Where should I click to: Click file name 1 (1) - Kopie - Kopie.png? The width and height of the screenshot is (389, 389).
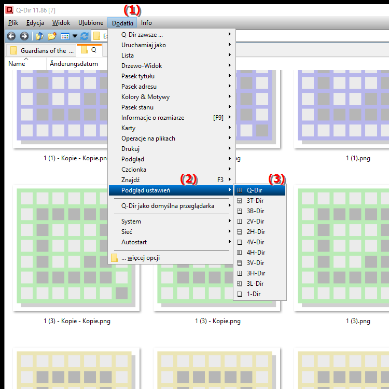tap(75, 158)
